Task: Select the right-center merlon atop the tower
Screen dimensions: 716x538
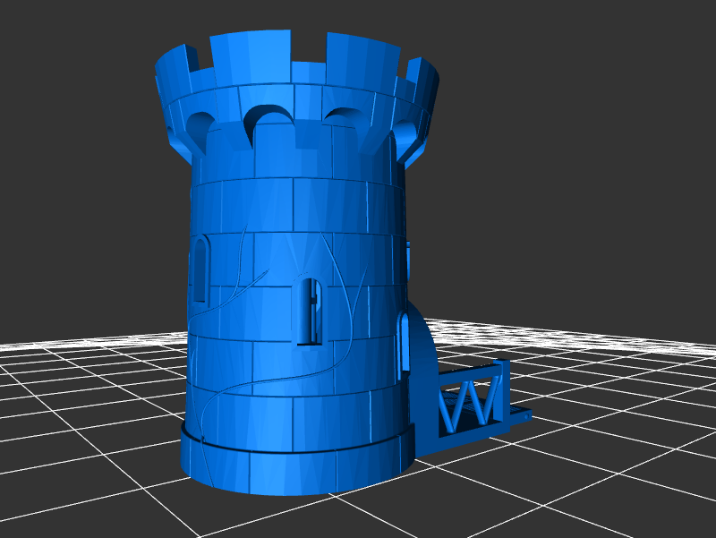Action: (x=360, y=62)
